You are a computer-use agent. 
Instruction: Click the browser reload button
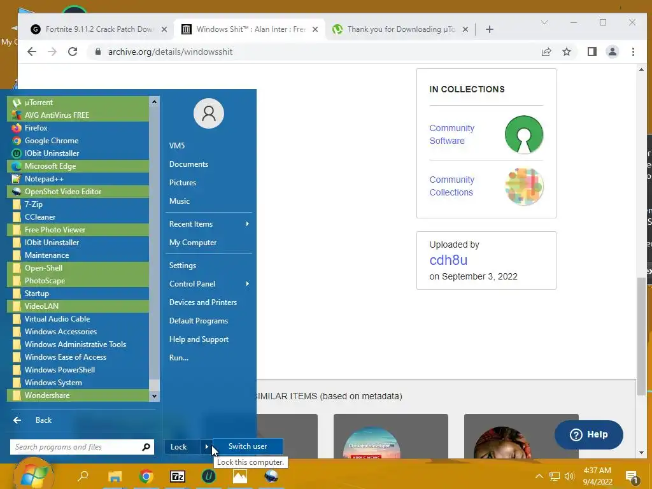tap(73, 52)
